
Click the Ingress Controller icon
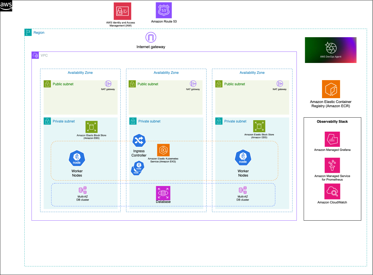(x=139, y=141)
